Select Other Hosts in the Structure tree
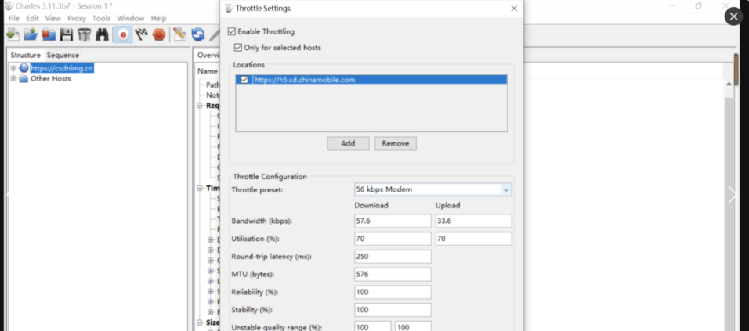The image size is (749, 331). (51, 79)
